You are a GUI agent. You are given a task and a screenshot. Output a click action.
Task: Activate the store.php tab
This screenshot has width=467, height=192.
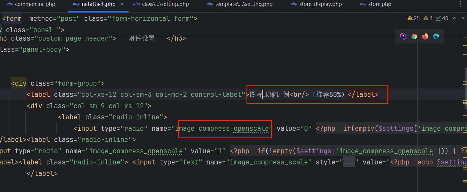[376, 4]
